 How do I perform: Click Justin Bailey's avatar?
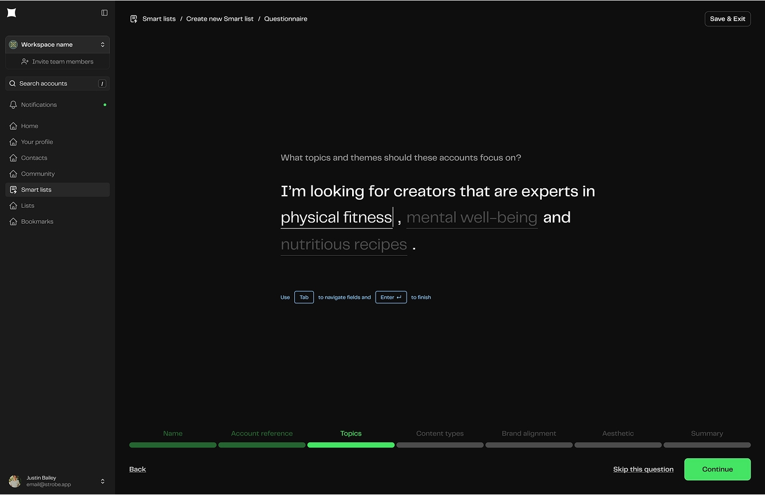15,481
